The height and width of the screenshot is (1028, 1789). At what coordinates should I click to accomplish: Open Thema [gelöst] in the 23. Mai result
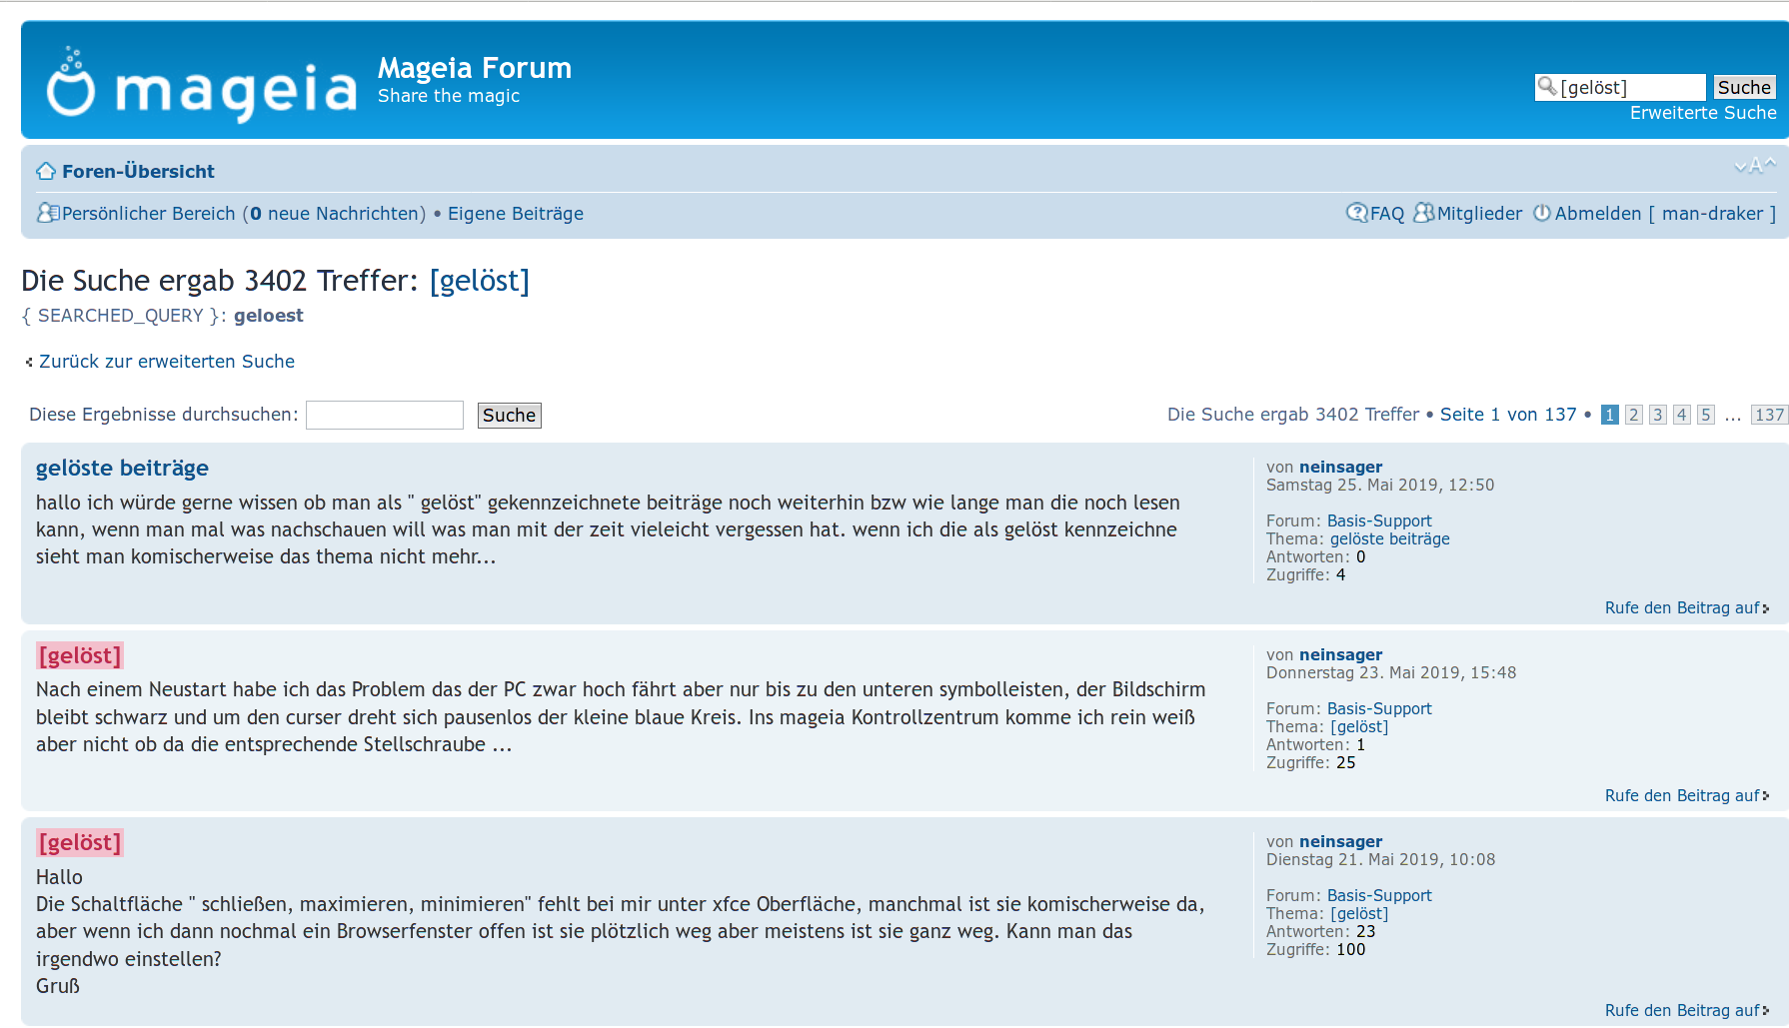tap(1359, 727)
